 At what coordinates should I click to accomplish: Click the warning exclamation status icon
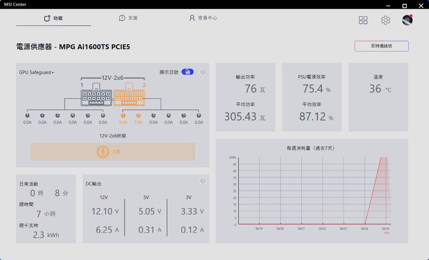103,152
